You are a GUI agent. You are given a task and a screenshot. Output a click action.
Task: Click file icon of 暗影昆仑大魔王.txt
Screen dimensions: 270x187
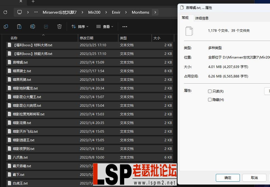9,97
